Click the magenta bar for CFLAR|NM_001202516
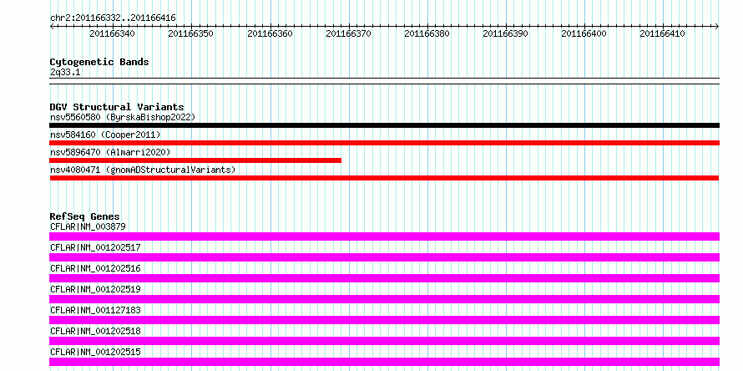The width and height of the screenshot is (743, 371). tap(384, 278)
